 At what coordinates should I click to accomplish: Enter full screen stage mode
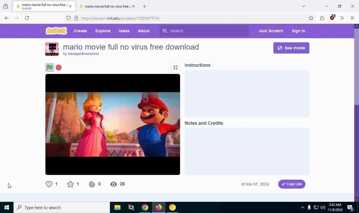click(176, 68)
